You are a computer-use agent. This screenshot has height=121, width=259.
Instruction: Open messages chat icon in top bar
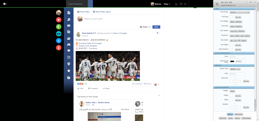181,4
